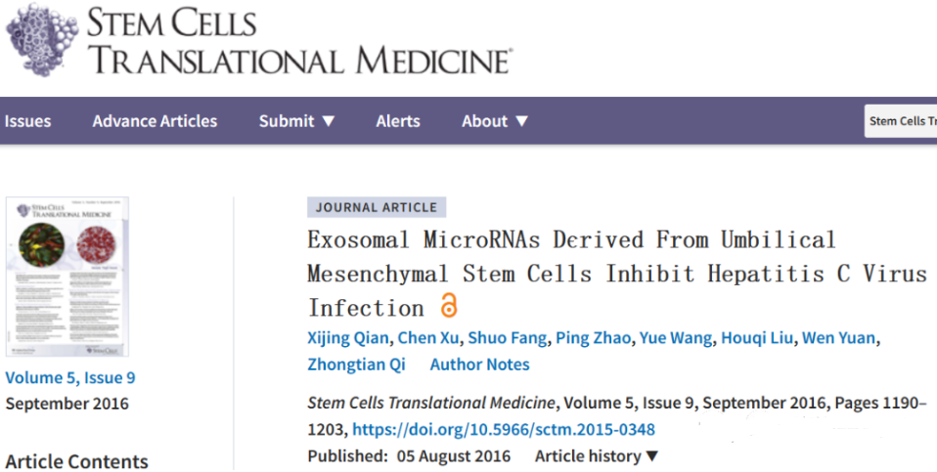Click the journal cover thumbnail
The image size is (937, 472).
[67, 277]
